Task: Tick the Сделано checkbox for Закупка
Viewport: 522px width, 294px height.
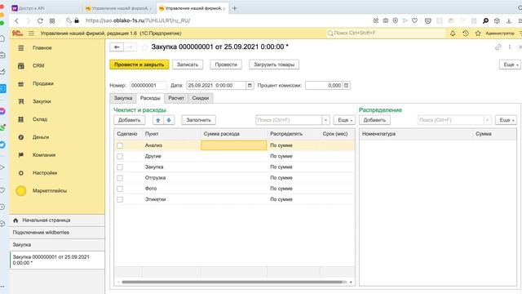Action: point(120,167)
